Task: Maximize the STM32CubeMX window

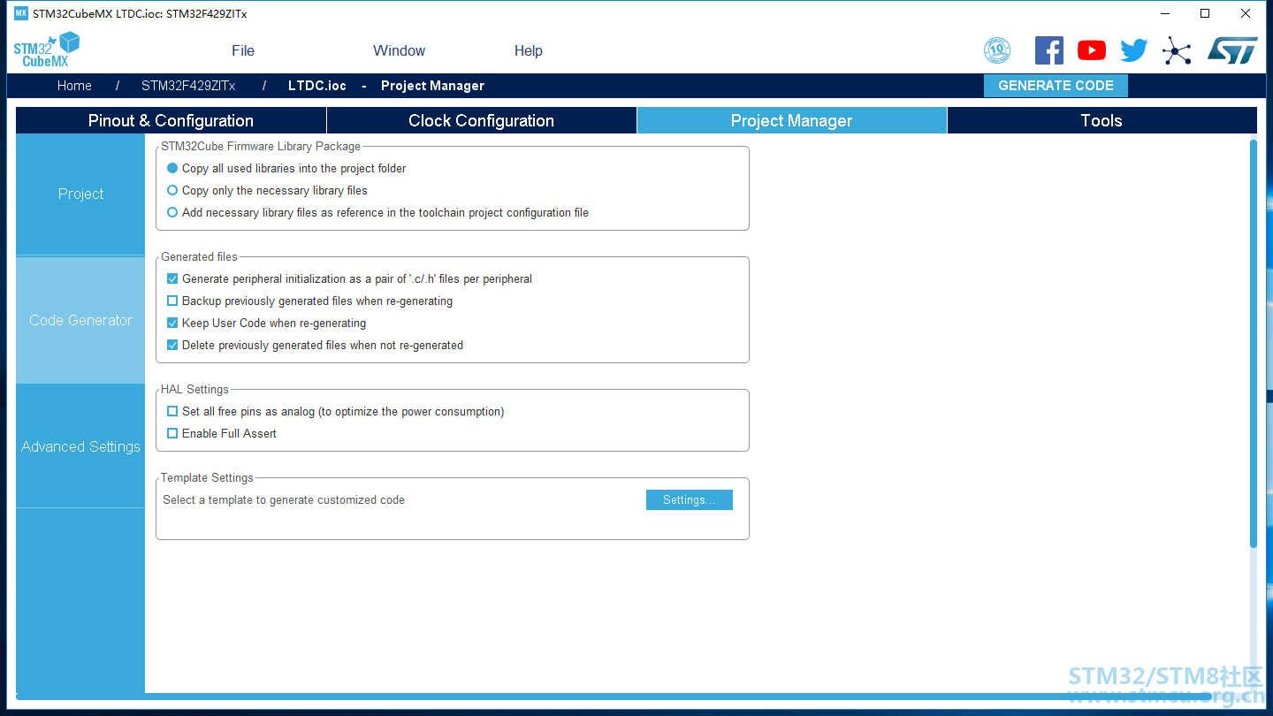Action: click(1205, 13)
